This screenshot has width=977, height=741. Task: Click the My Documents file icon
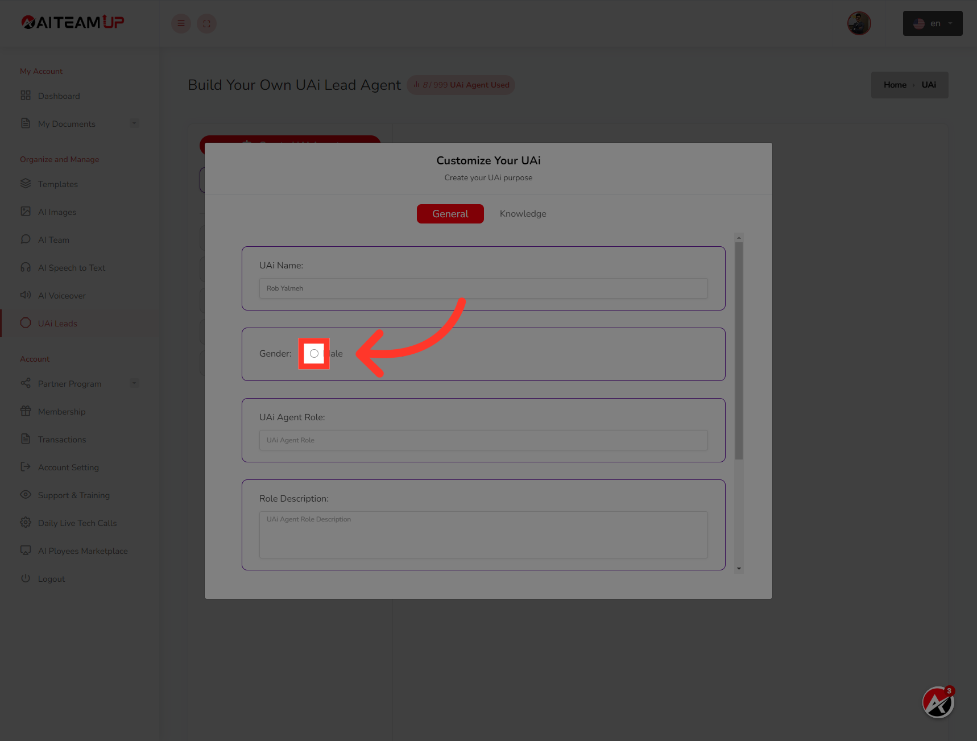pyautogui.click(x=26, y=123)
